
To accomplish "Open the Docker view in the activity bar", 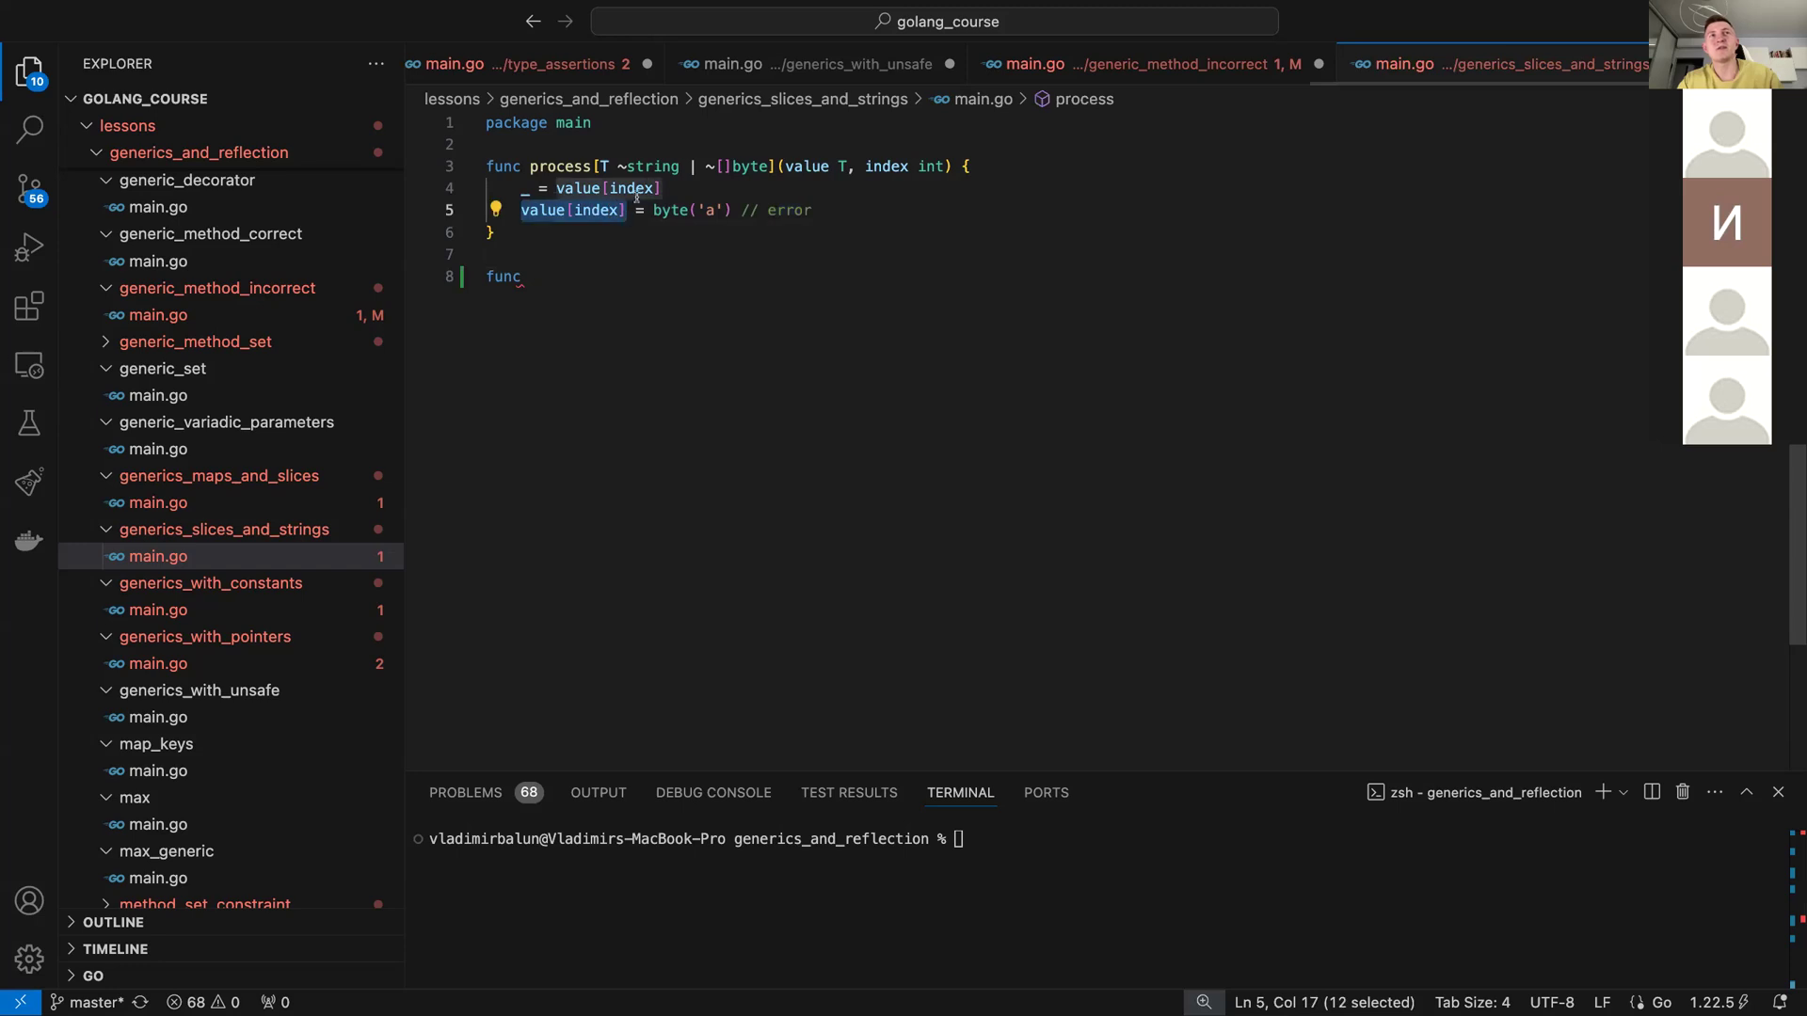I will (x=29, y=541).
